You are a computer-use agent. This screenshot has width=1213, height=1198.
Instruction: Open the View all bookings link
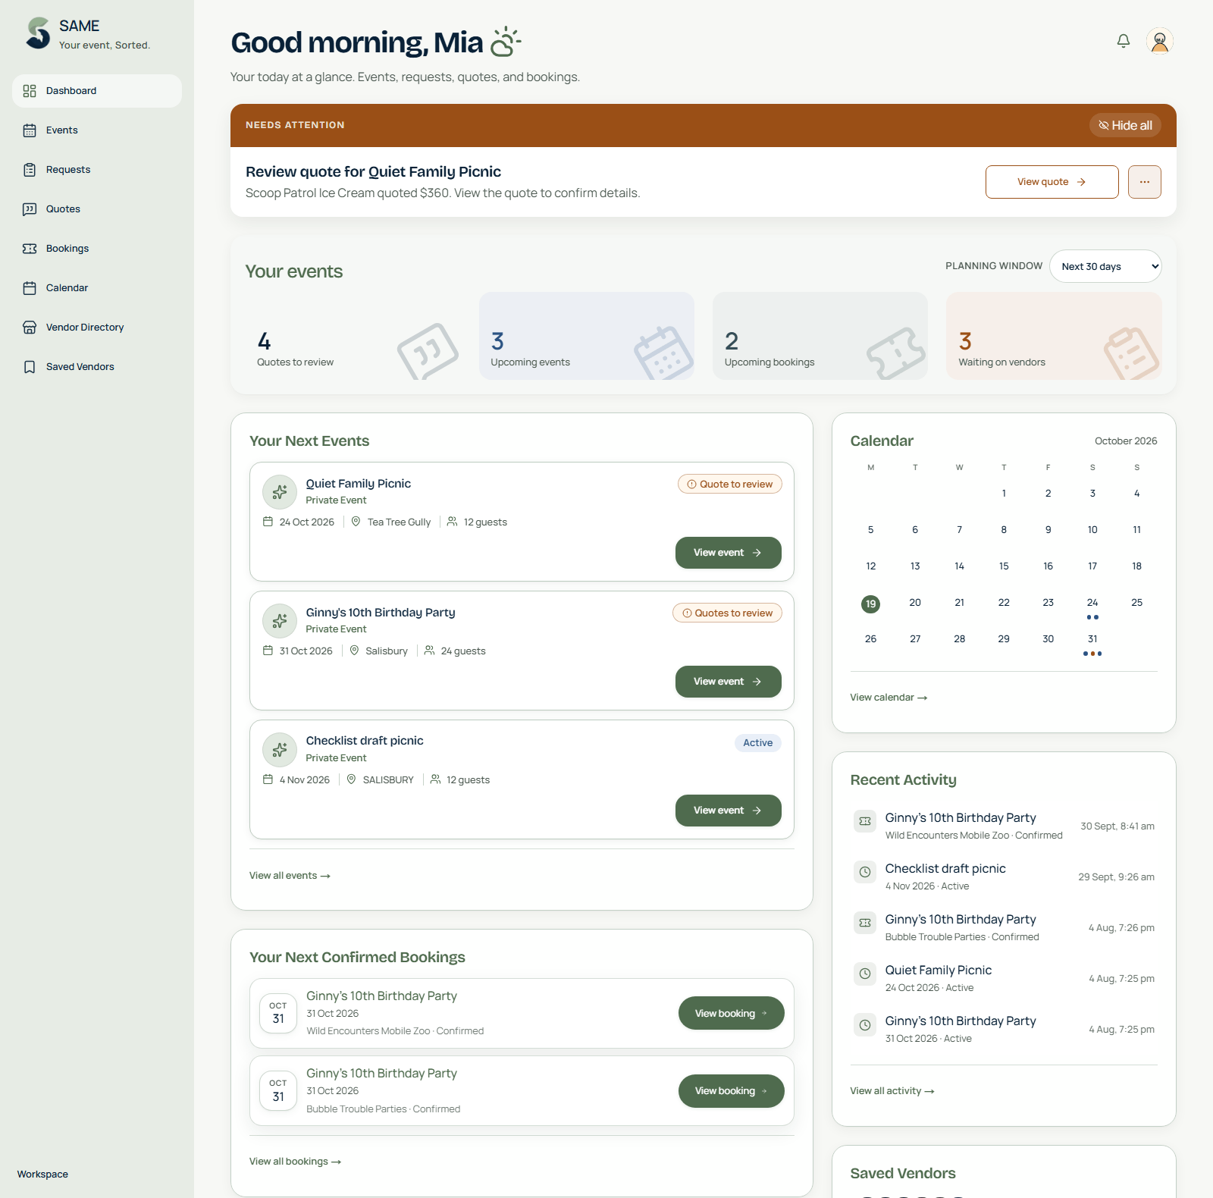tap(295, 1162)
